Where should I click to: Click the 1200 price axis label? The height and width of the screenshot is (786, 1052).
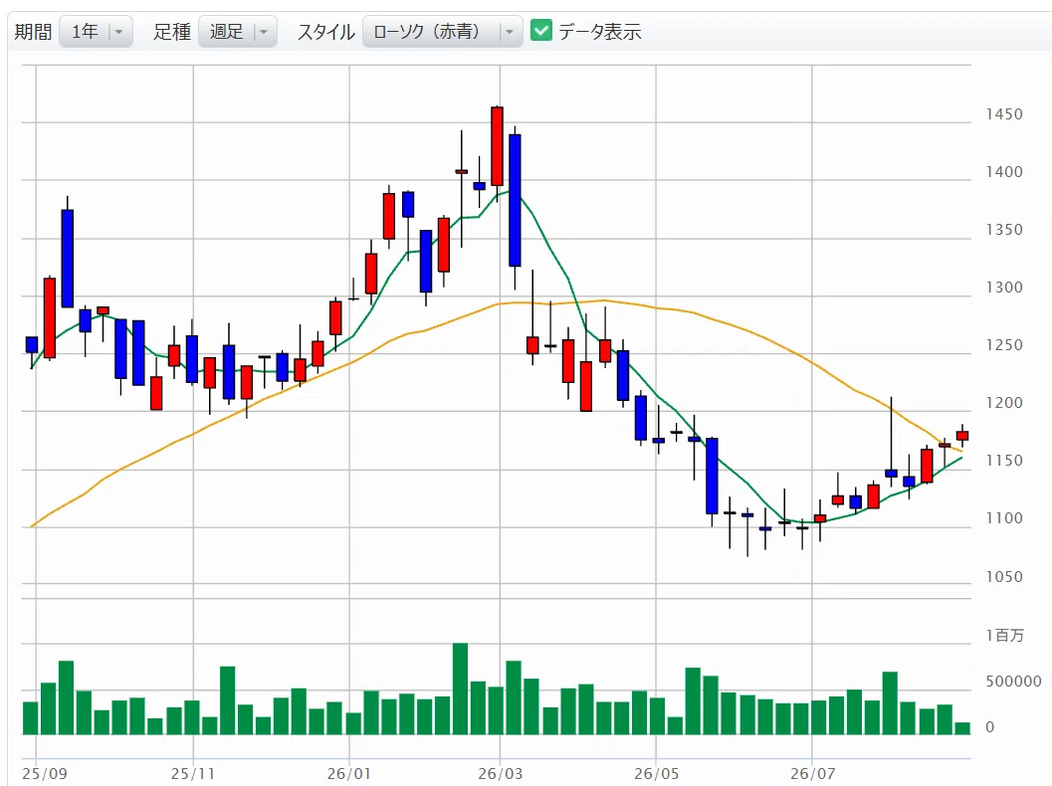pos(1003,403)
